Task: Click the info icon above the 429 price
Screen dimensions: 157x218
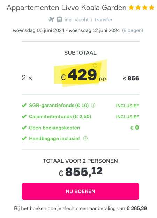Action: (95, 65)
